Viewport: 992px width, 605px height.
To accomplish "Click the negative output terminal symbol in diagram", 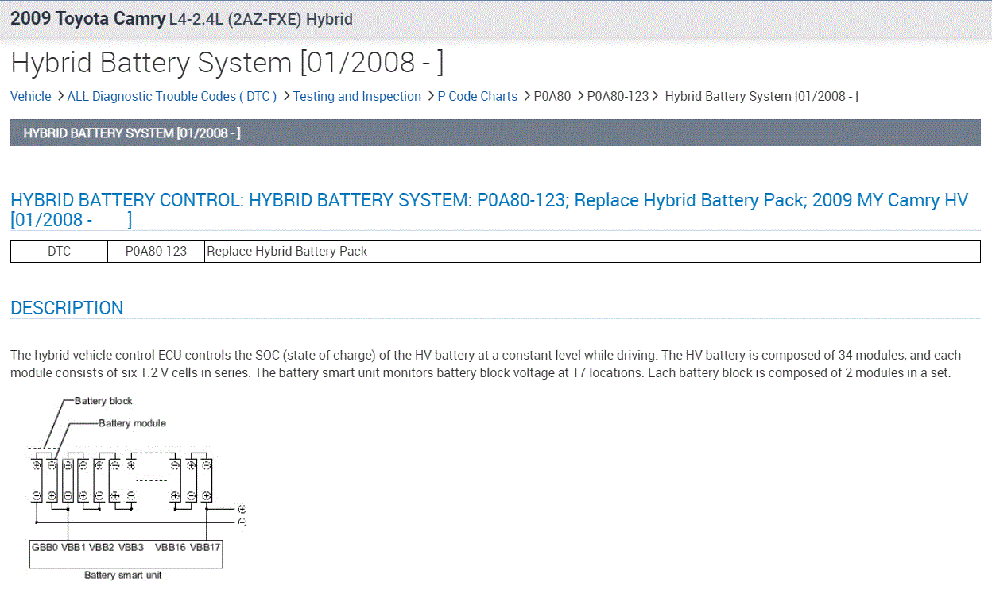I will click(242, 522).
